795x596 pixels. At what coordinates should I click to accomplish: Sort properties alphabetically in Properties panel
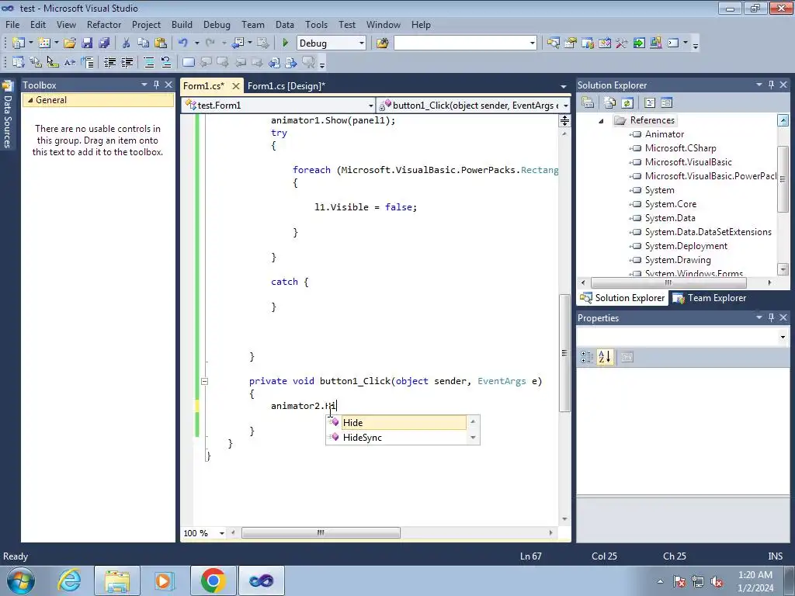tap(604, 357)
